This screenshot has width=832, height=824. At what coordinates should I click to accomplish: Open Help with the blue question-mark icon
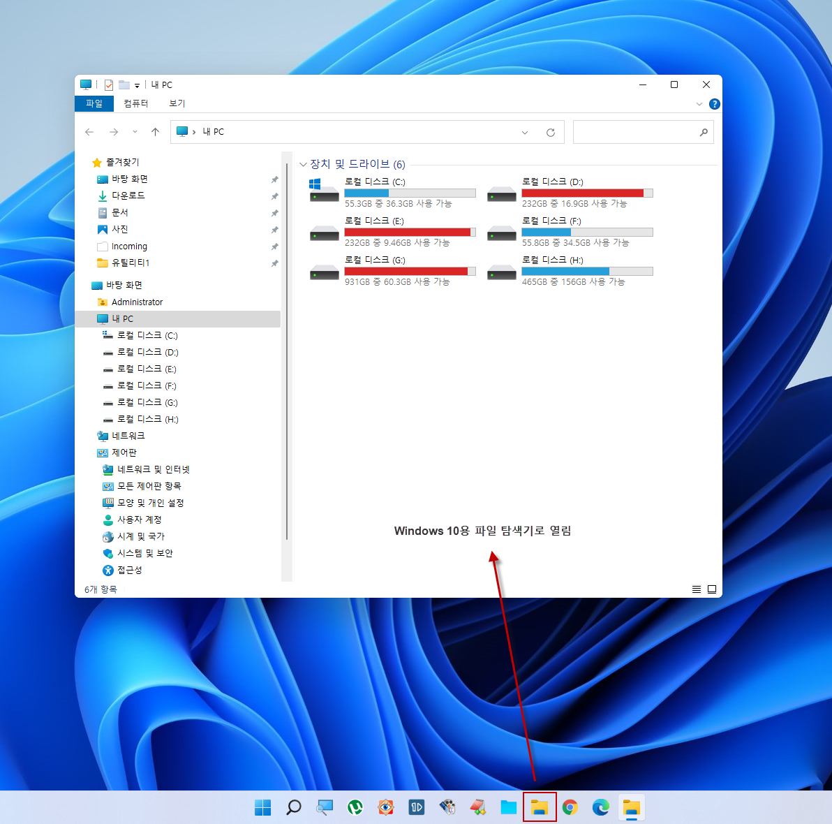tap(714, 104)
